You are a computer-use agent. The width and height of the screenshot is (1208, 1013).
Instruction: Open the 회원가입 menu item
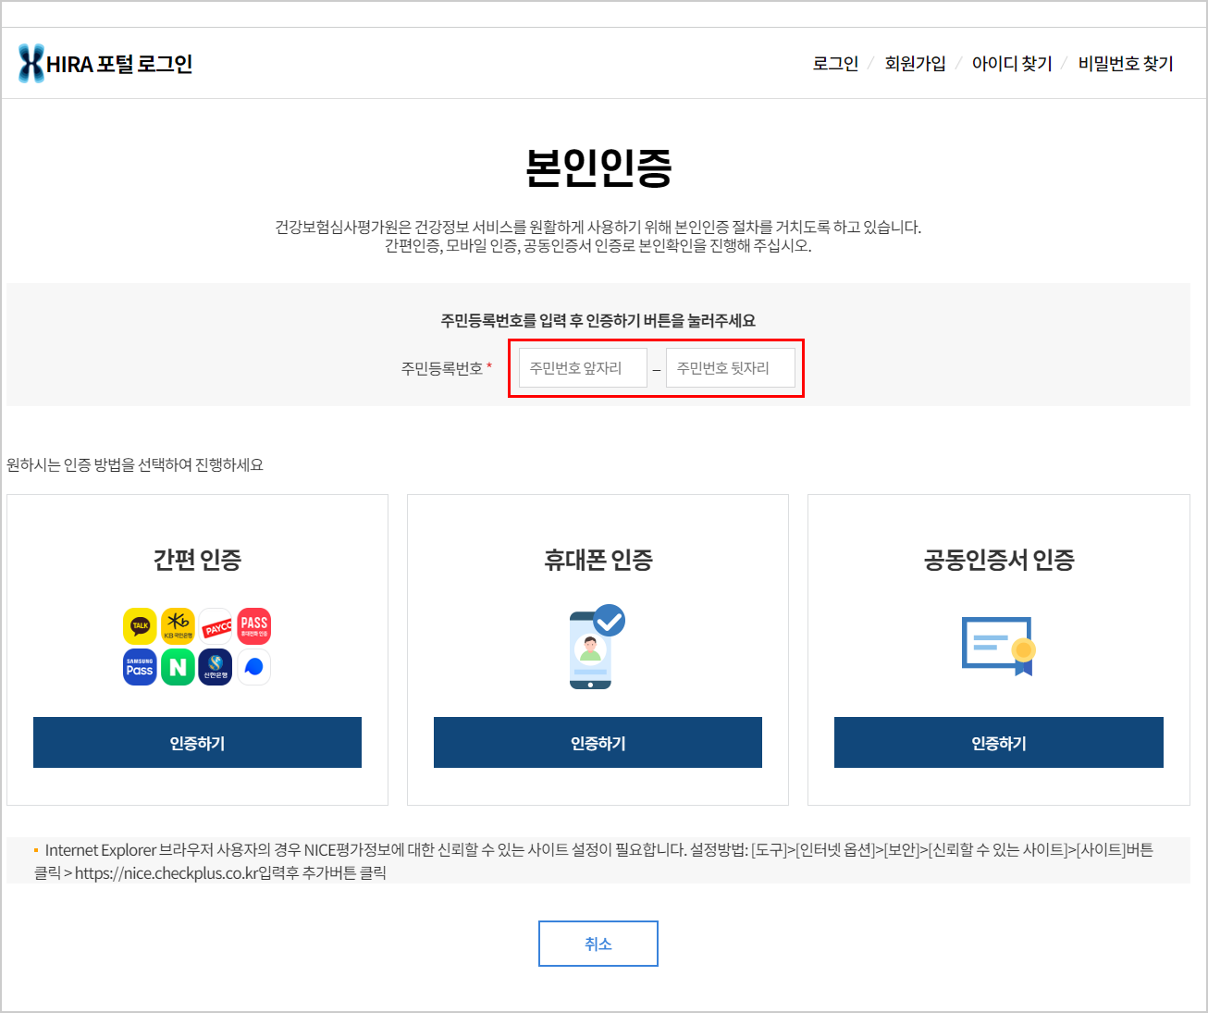916,63
